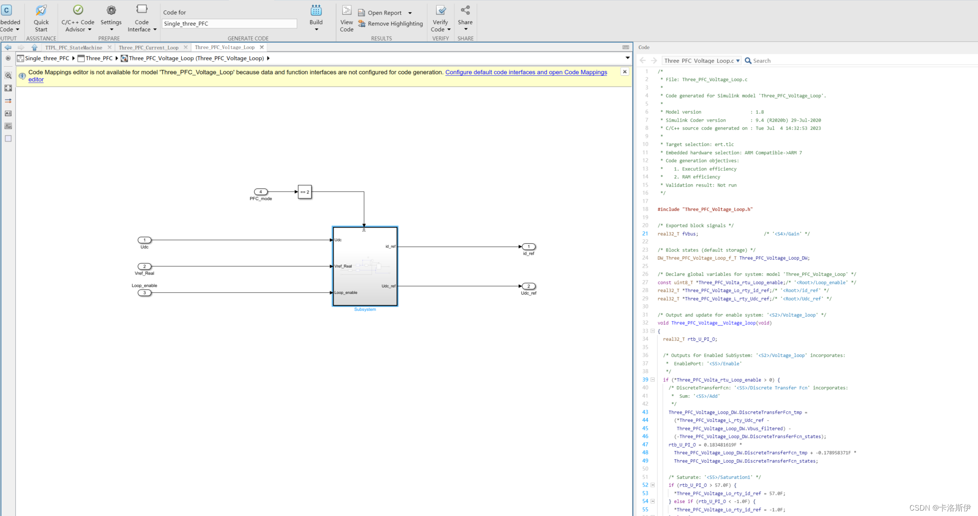Click Fit to View icon in the palette
The image size is (978, 516).
coord(8,88)
